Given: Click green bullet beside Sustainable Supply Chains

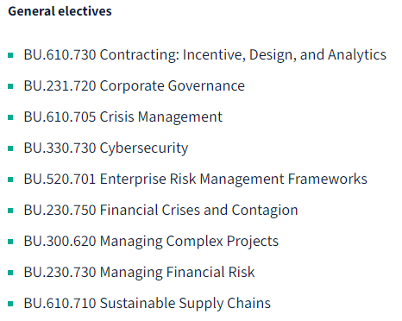Looking at the screenshot, I should click(x=10, y=304).
